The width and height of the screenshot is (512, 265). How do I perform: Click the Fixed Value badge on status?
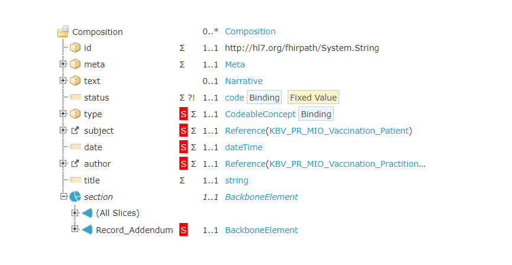313,98
